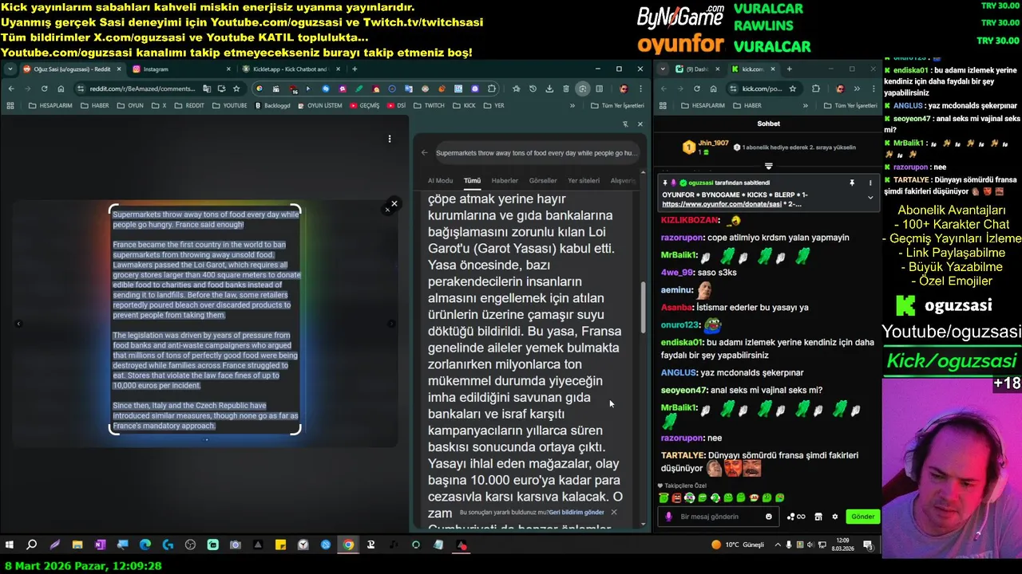
Task: Select the Görseller tab in Lens
Action: [x=543, y=180]
